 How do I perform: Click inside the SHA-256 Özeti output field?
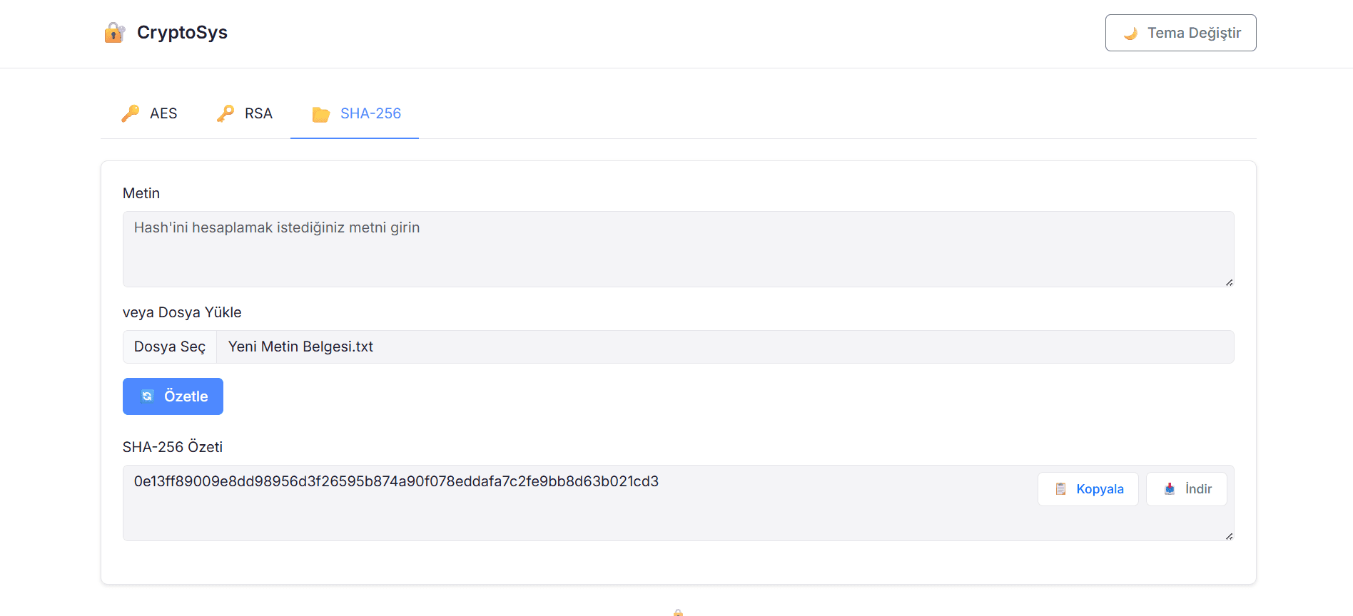tap(678, 503)
